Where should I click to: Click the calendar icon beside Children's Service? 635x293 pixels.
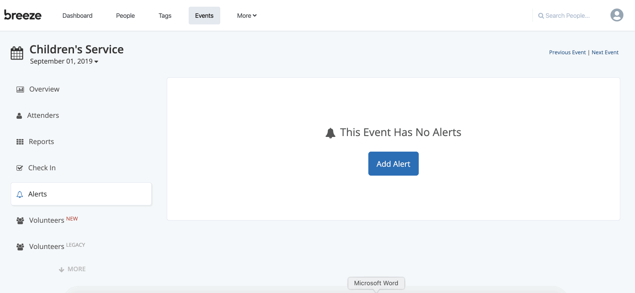point(16,53)
